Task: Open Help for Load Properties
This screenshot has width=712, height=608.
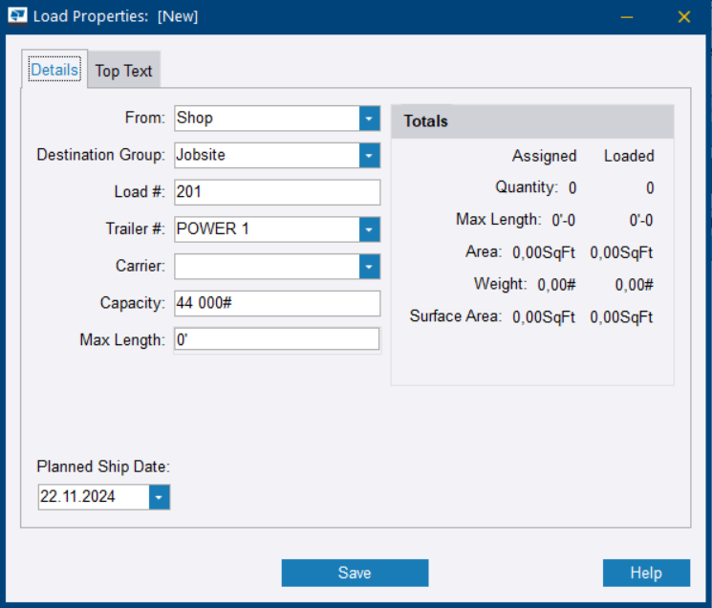Action: (x=646, y=573)
